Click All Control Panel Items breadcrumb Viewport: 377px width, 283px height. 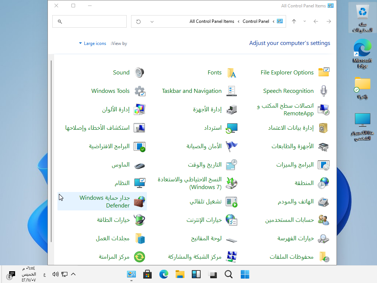(212, 21)
